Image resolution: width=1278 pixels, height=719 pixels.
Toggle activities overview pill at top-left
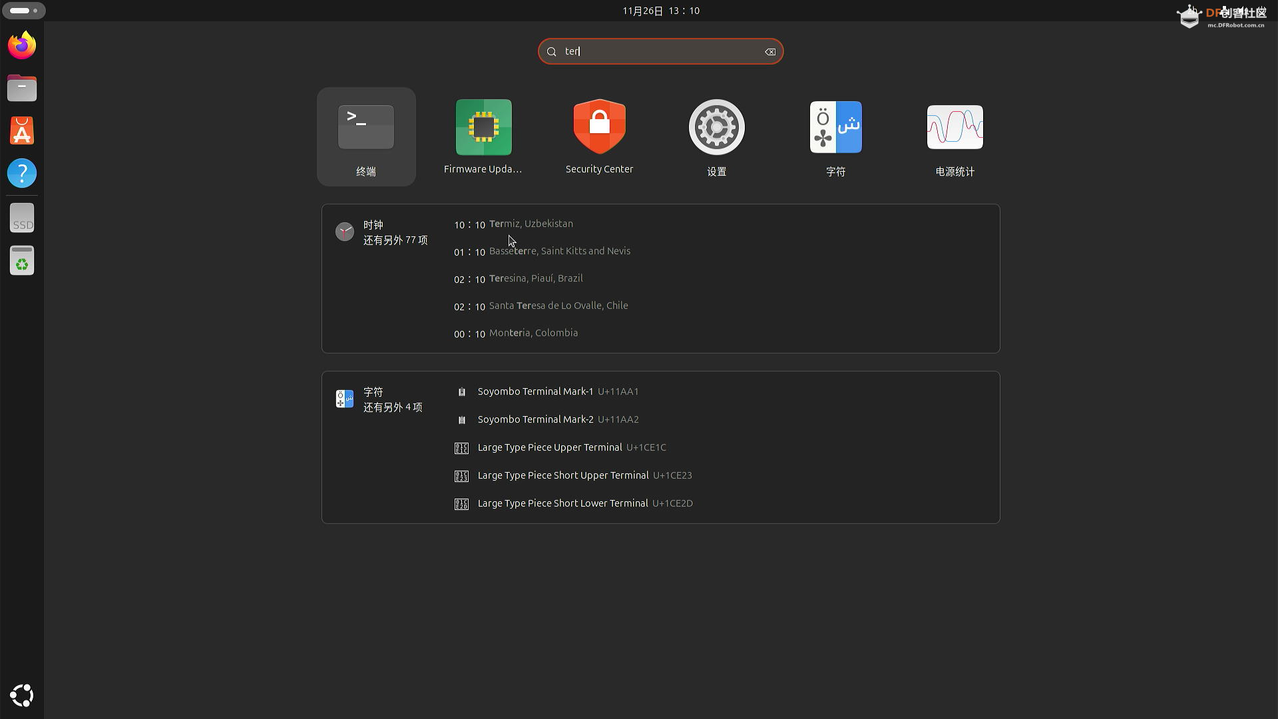click(x=24, y=11)
